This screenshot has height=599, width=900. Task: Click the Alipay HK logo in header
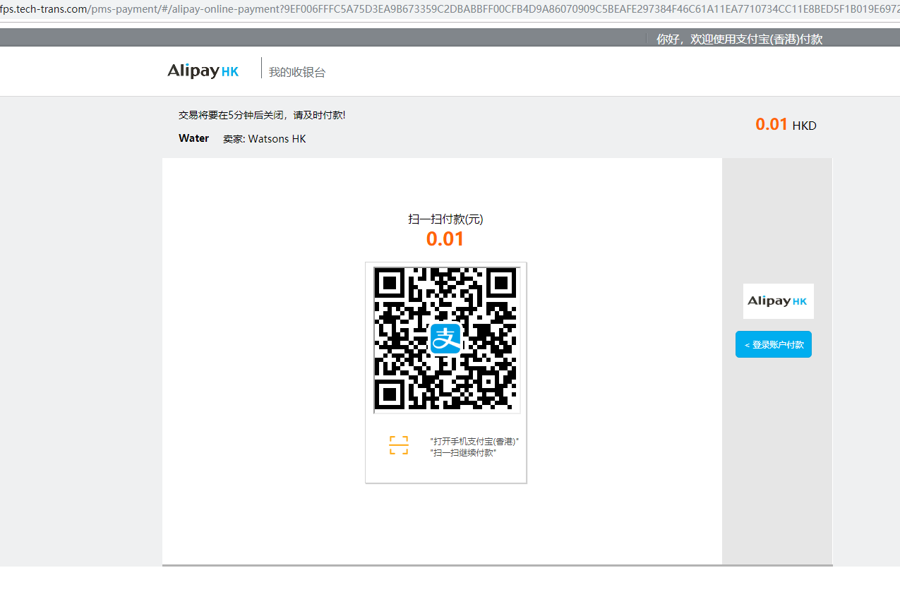click(x=203, y=71)
